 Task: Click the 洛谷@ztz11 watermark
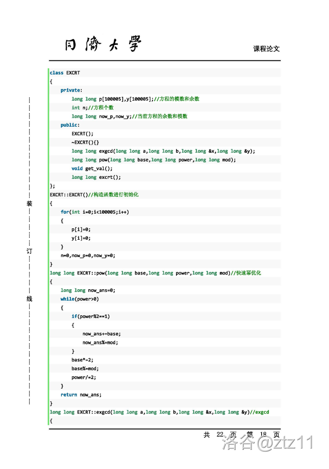pos(267,443)
